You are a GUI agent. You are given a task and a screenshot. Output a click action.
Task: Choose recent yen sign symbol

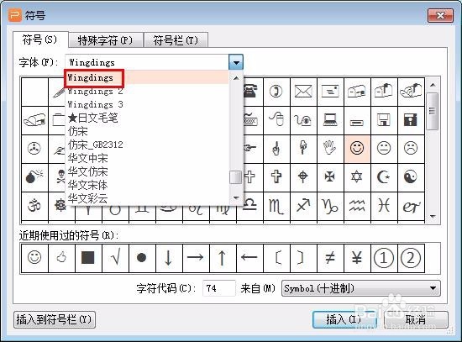(x=357, y=258)
